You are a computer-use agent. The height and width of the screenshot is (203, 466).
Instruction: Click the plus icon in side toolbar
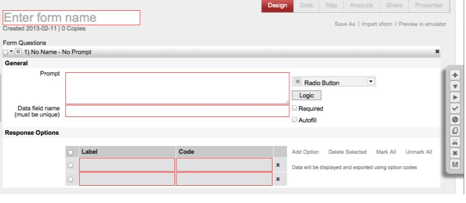pos(454,75)
